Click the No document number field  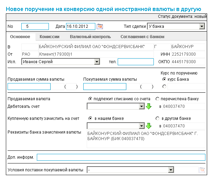[x=35, y=26]
